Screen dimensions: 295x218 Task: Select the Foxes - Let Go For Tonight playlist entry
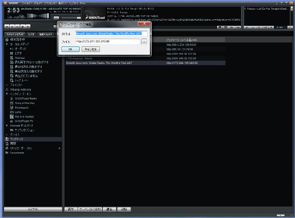click(x=266, y=9)
